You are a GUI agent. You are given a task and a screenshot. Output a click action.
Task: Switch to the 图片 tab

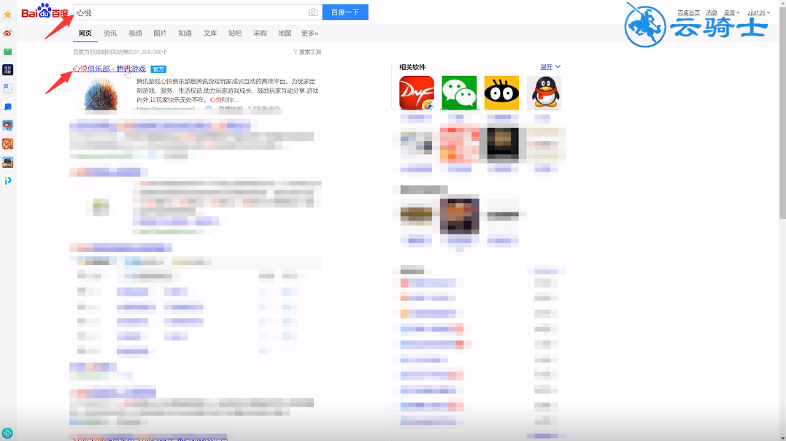pos(160,33)
